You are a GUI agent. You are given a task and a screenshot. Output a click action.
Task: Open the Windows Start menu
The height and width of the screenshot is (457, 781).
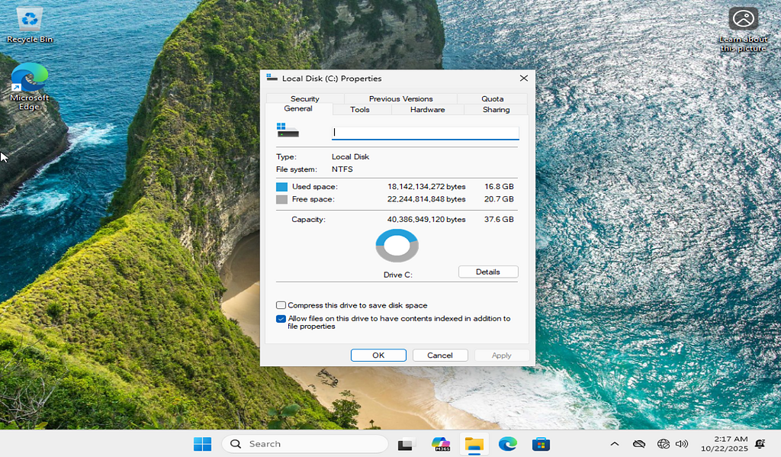point(202,444)
